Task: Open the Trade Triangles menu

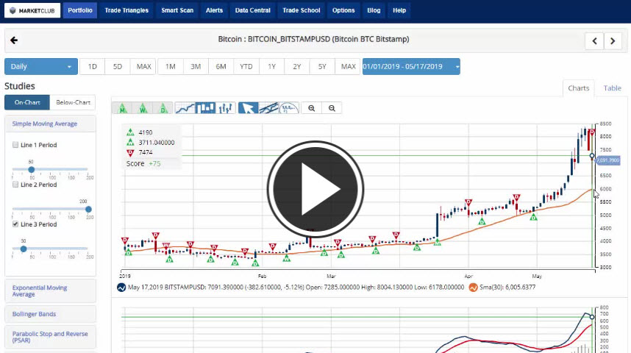Action: 126,10
